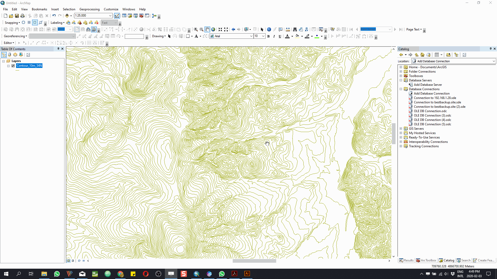
Task: Click Add Database Connection in Catalog tree
Action: (x=432, y=93)
